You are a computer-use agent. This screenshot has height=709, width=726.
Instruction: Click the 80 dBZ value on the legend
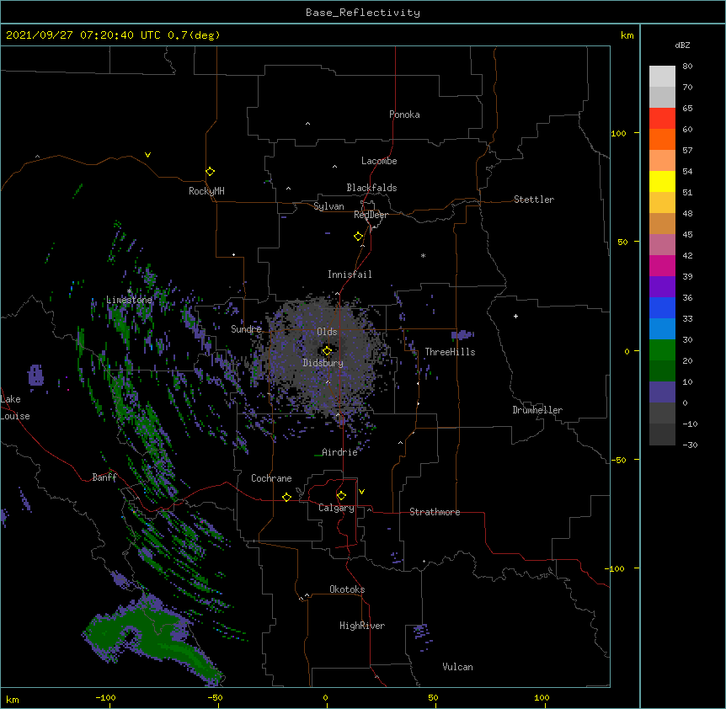pos(687,67)
